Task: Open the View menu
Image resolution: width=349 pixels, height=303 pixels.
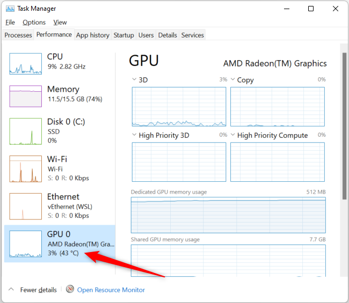Action: point(60,23)
